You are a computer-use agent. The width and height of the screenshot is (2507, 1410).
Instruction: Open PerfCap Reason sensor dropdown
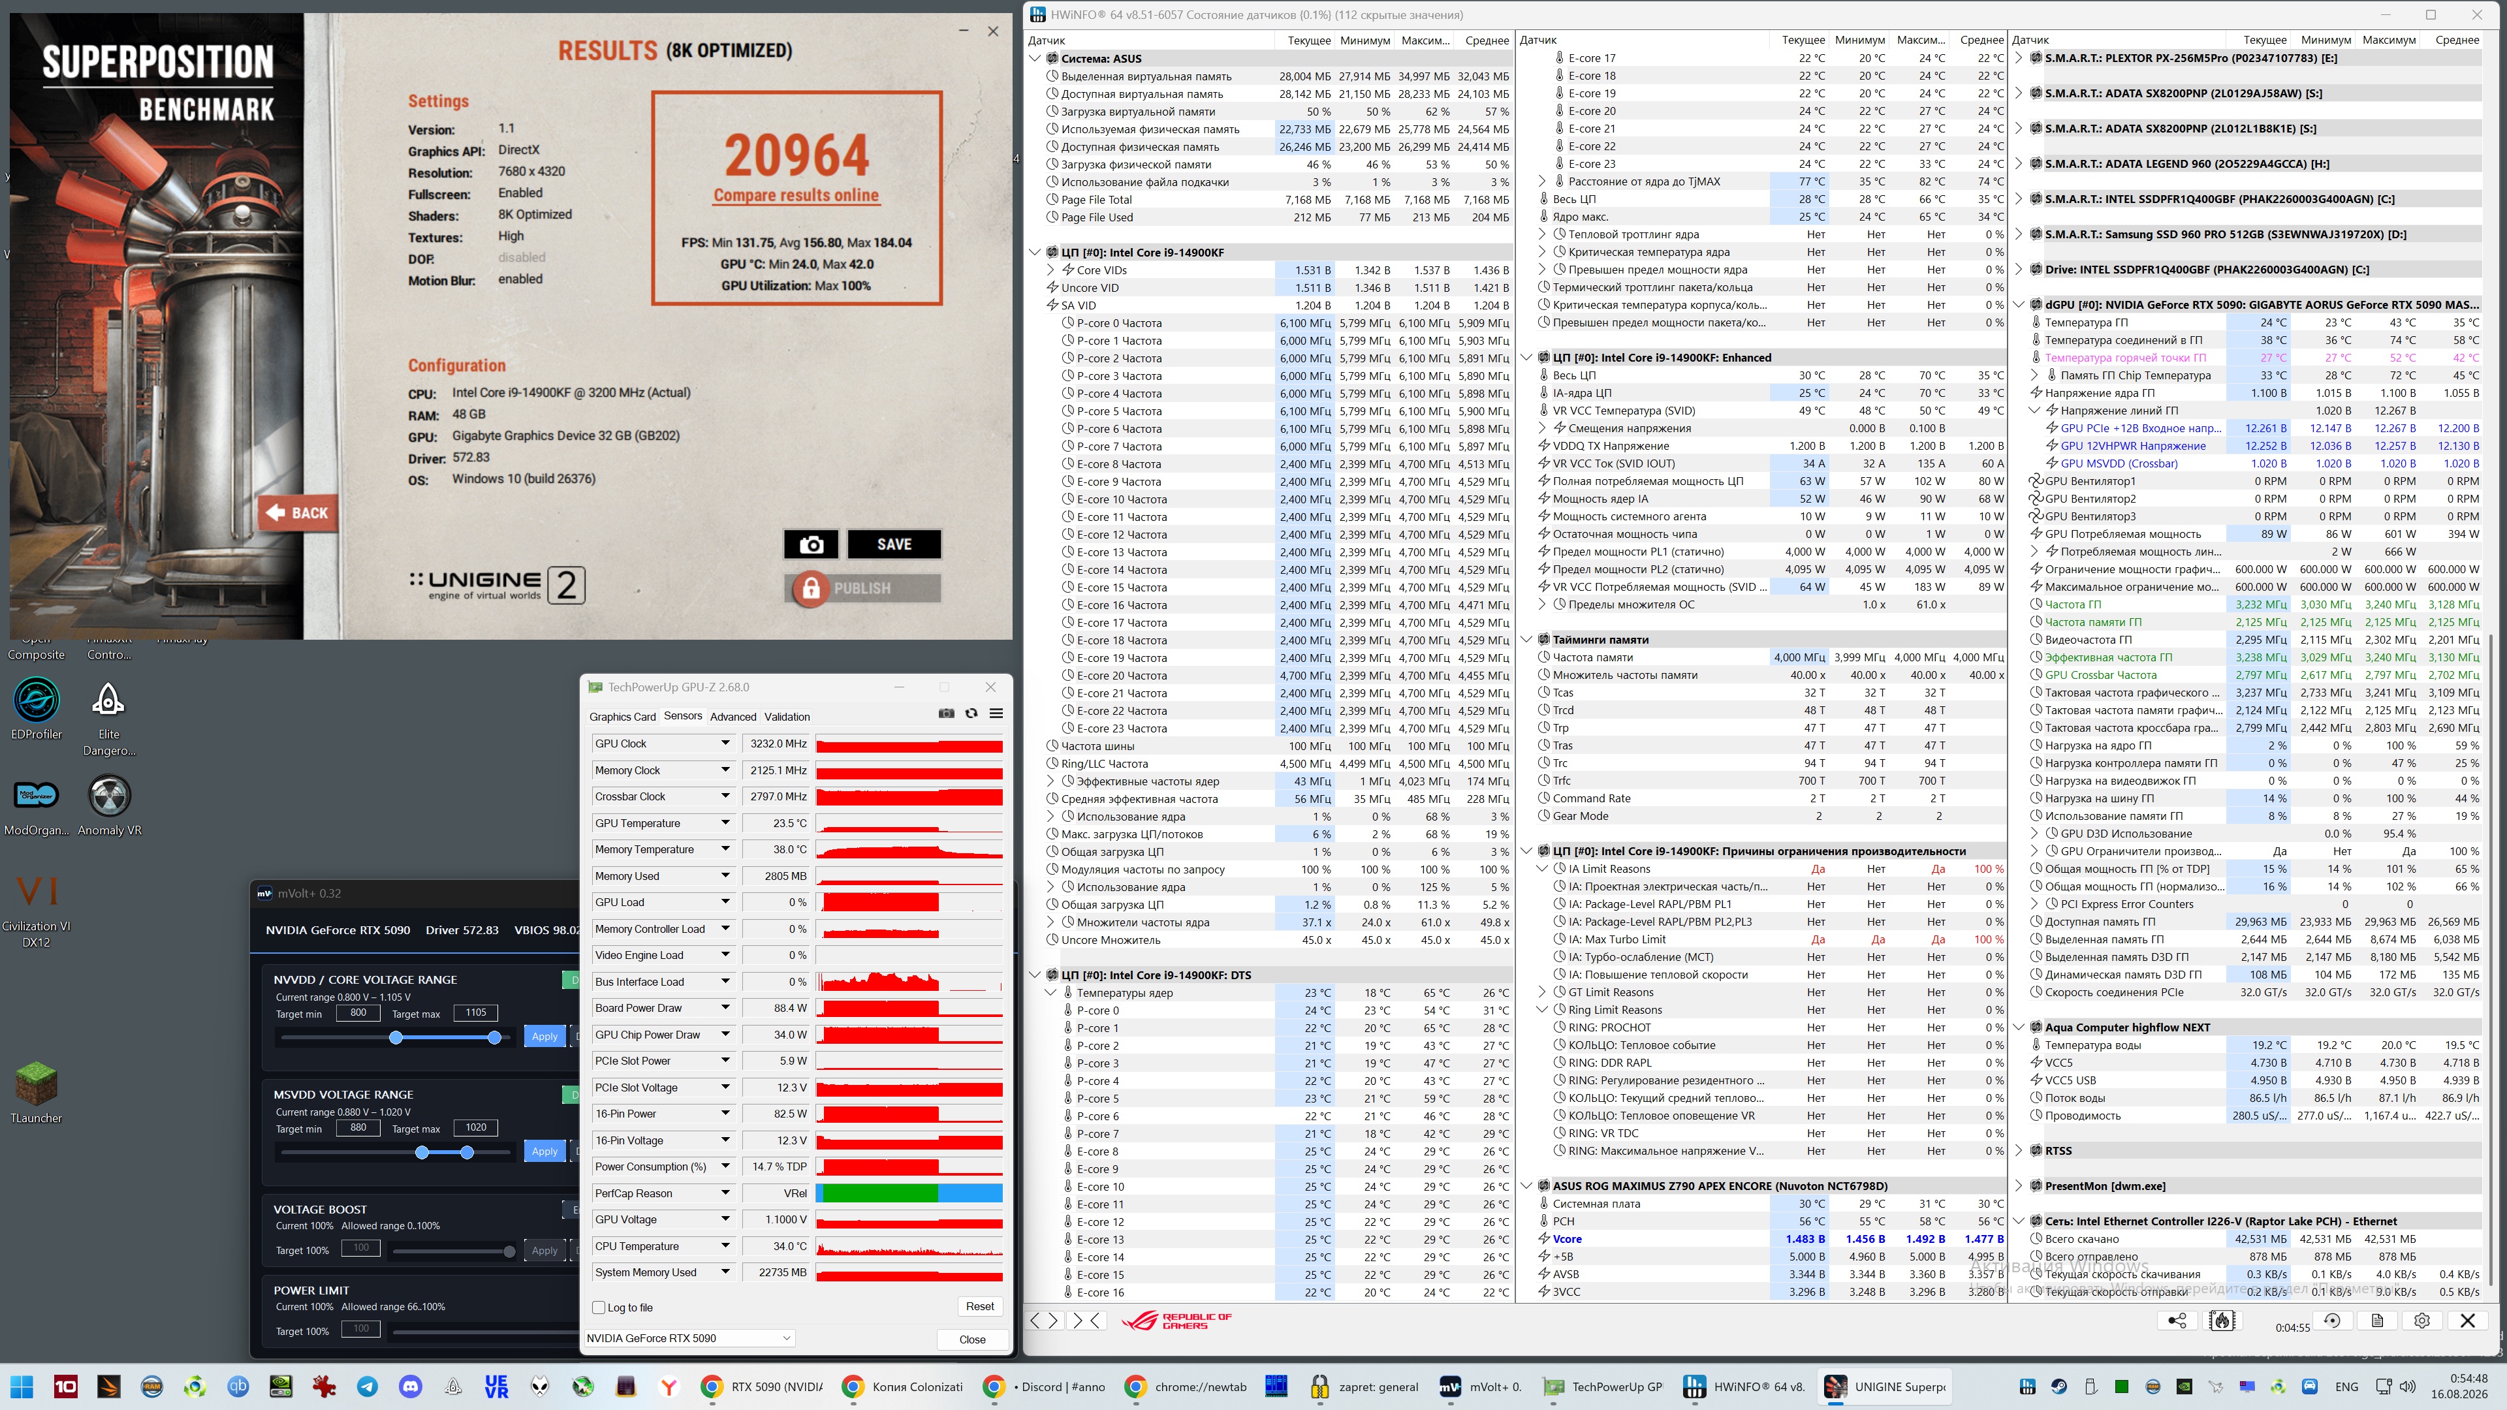[x=725, y=1193]
